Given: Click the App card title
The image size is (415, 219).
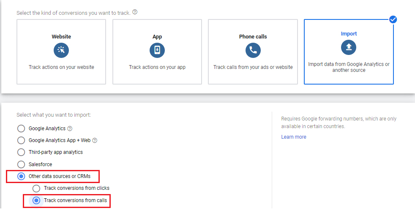Looking at the screenshot, I should coord(157,37).
